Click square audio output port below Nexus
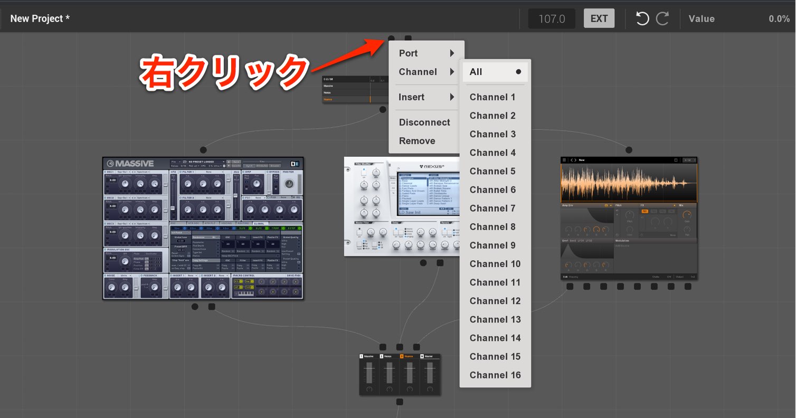This screenshot has width=796, height=418. coord(440,263)
